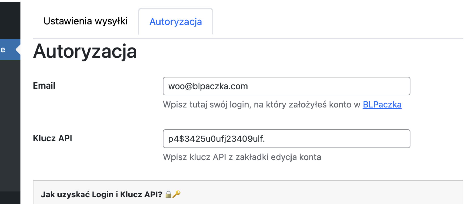Click the "Jak uzyskać Login i Klucz API?" heading
This screenshot has height=204, width=465.
[101, 195]
